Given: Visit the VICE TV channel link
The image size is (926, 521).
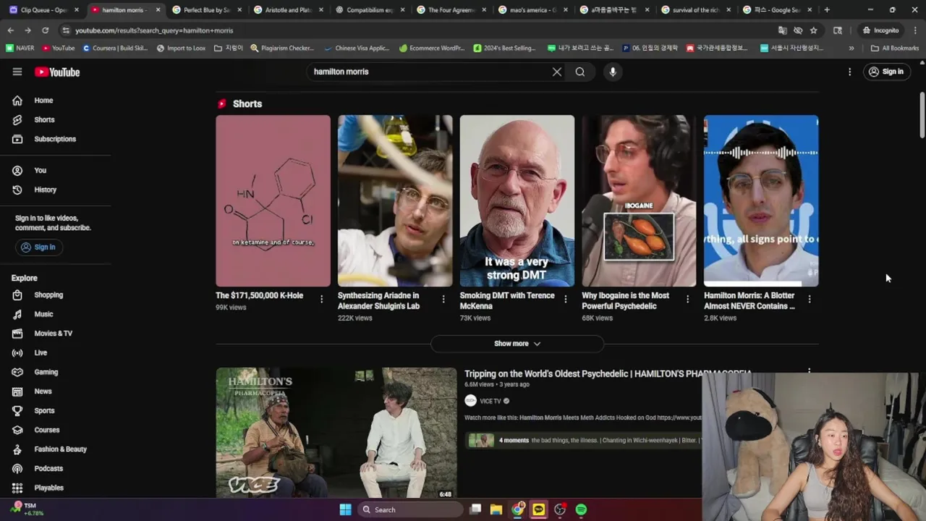Looking at the screenshot, I should 490,401.
